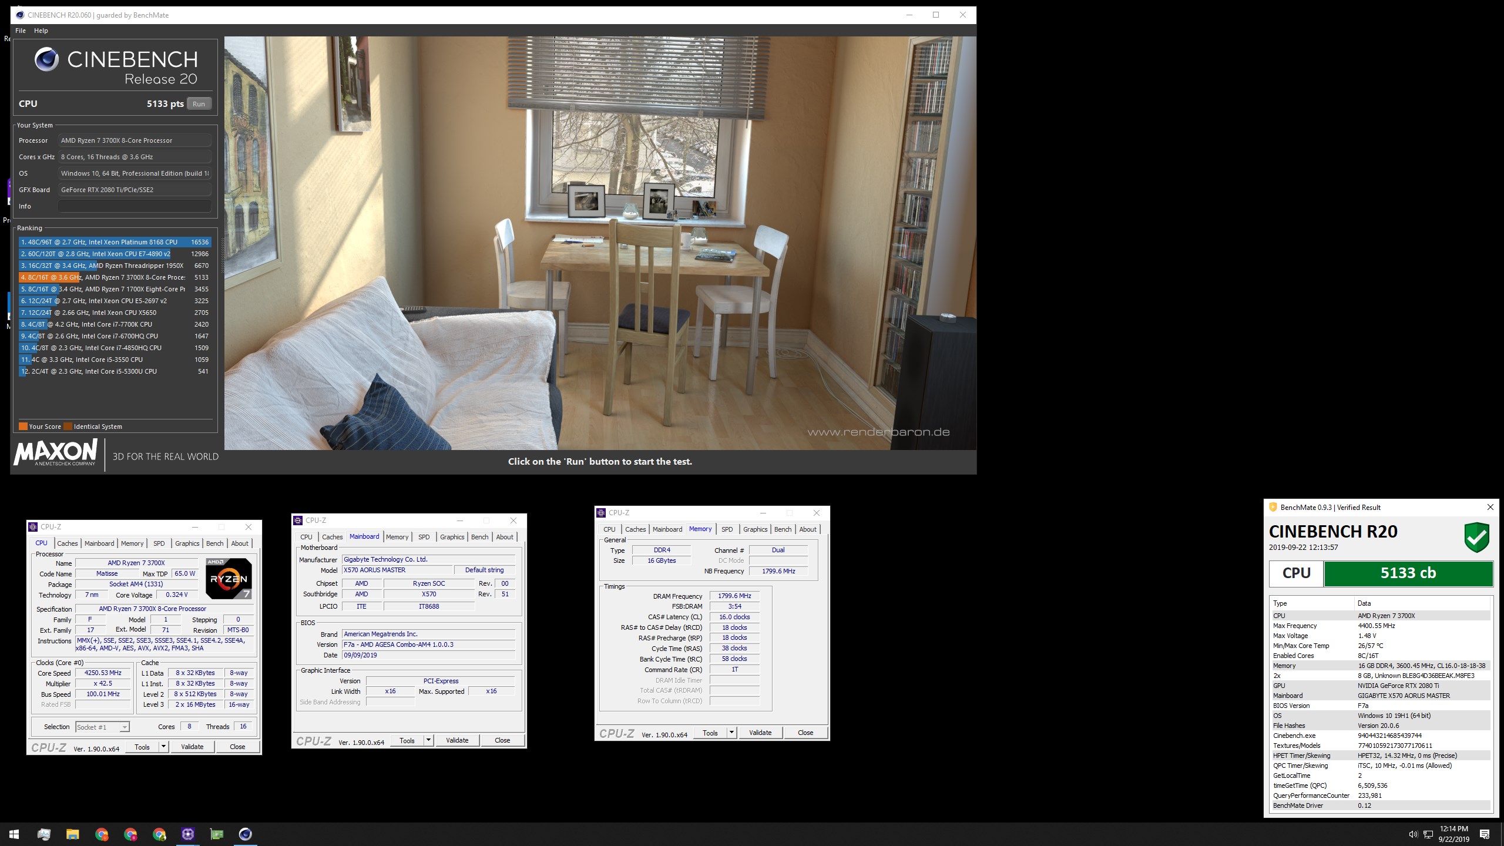Select the Threadripper 1950X ranking row
This screenshot has height=846, width=1504.
click(115, 266)
